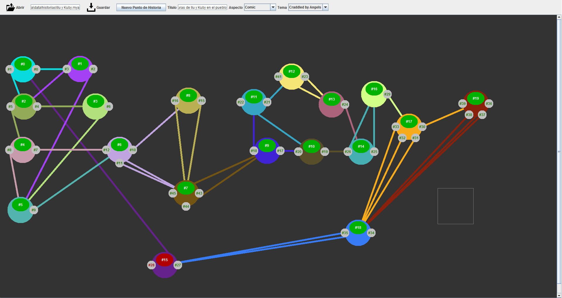
Task: Click the vertical scrollbar down arrow
Action: pos(558,295)
